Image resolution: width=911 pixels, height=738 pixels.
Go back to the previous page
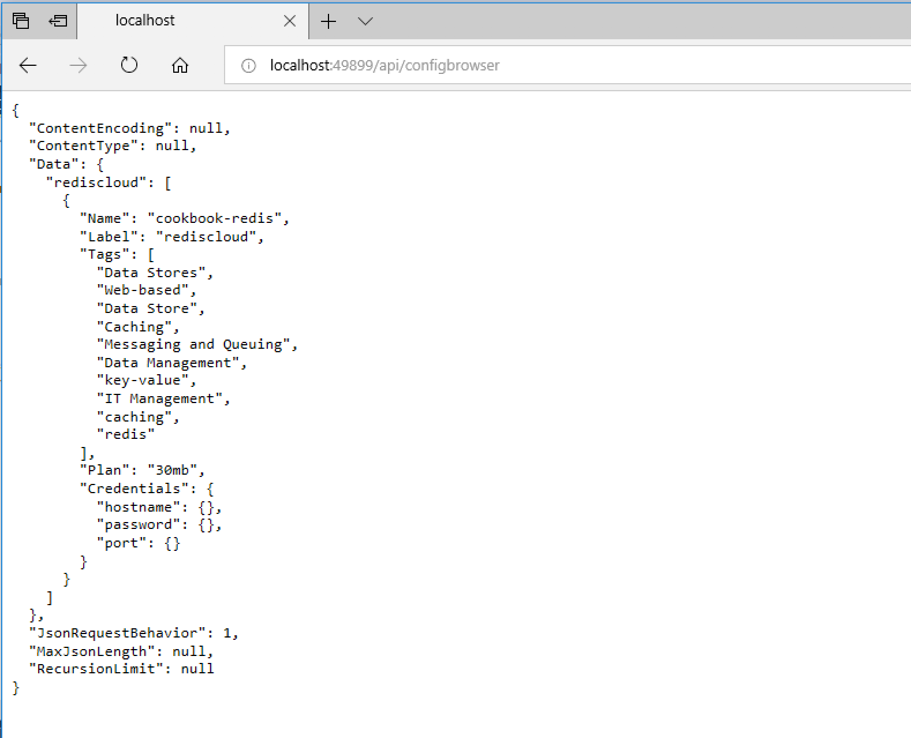[x=28, y=65]
